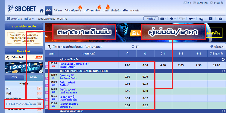
Task: Click the เลือกลีก link
Action: click(219, 47)
